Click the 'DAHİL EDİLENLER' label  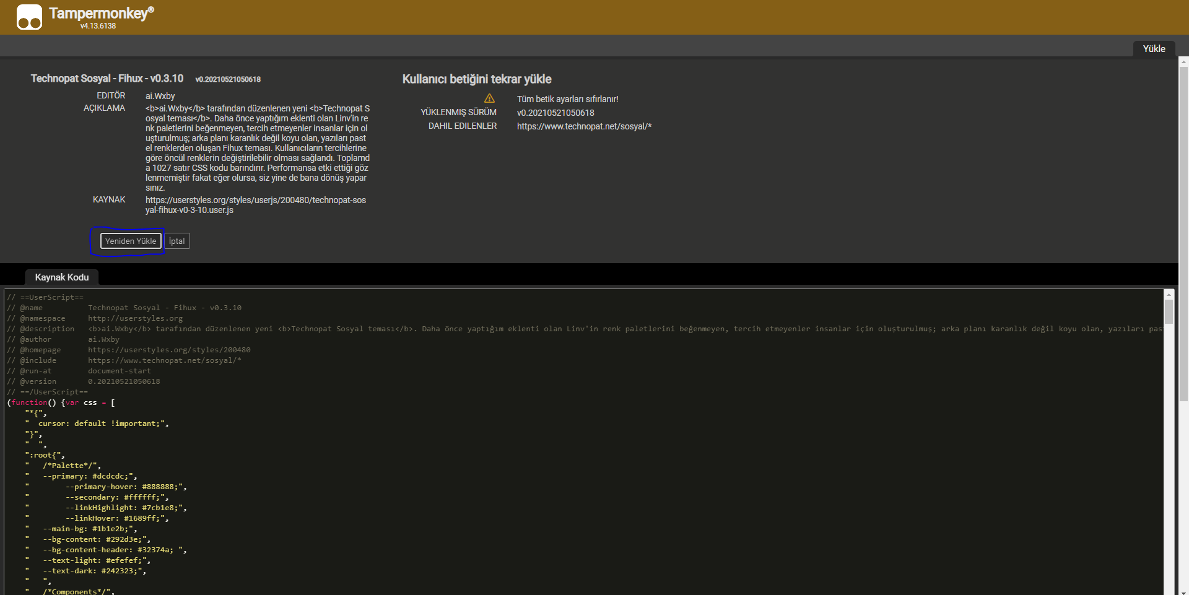point(463,126)
